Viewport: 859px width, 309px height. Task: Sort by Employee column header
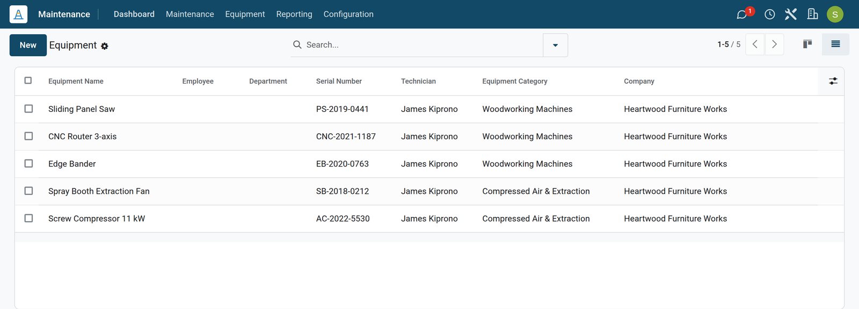click(x=198, y=81)
